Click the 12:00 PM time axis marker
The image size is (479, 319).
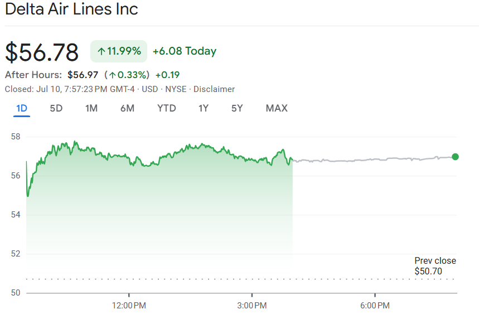tap(129, 305)
